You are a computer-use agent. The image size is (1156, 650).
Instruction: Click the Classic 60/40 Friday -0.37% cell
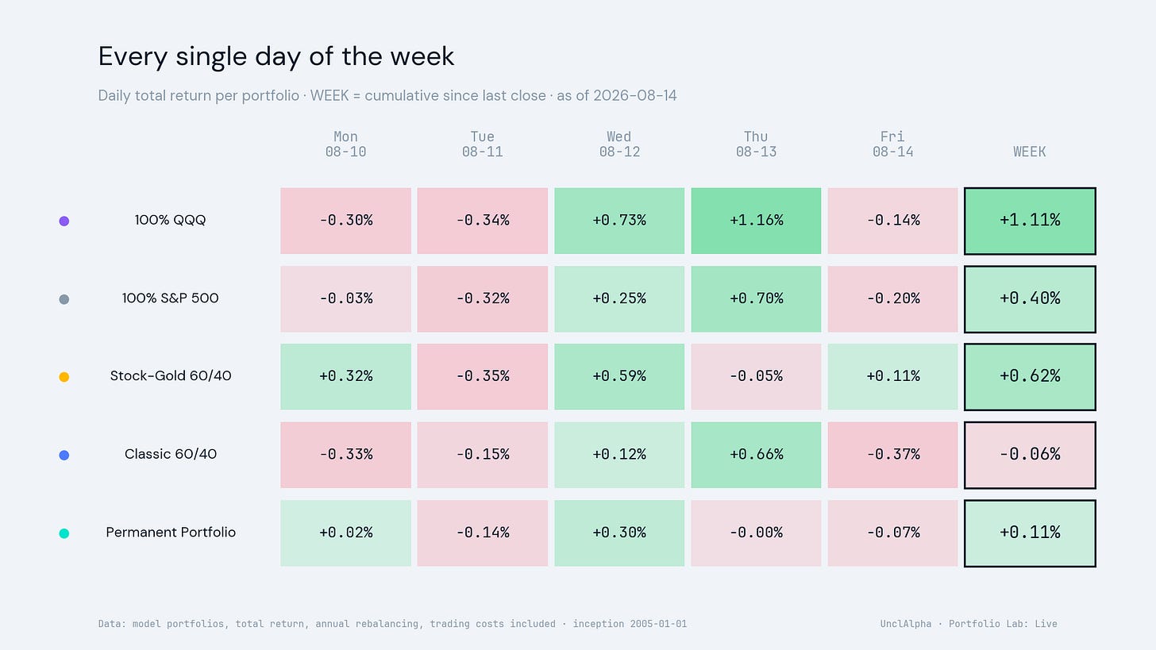(892, 454)
